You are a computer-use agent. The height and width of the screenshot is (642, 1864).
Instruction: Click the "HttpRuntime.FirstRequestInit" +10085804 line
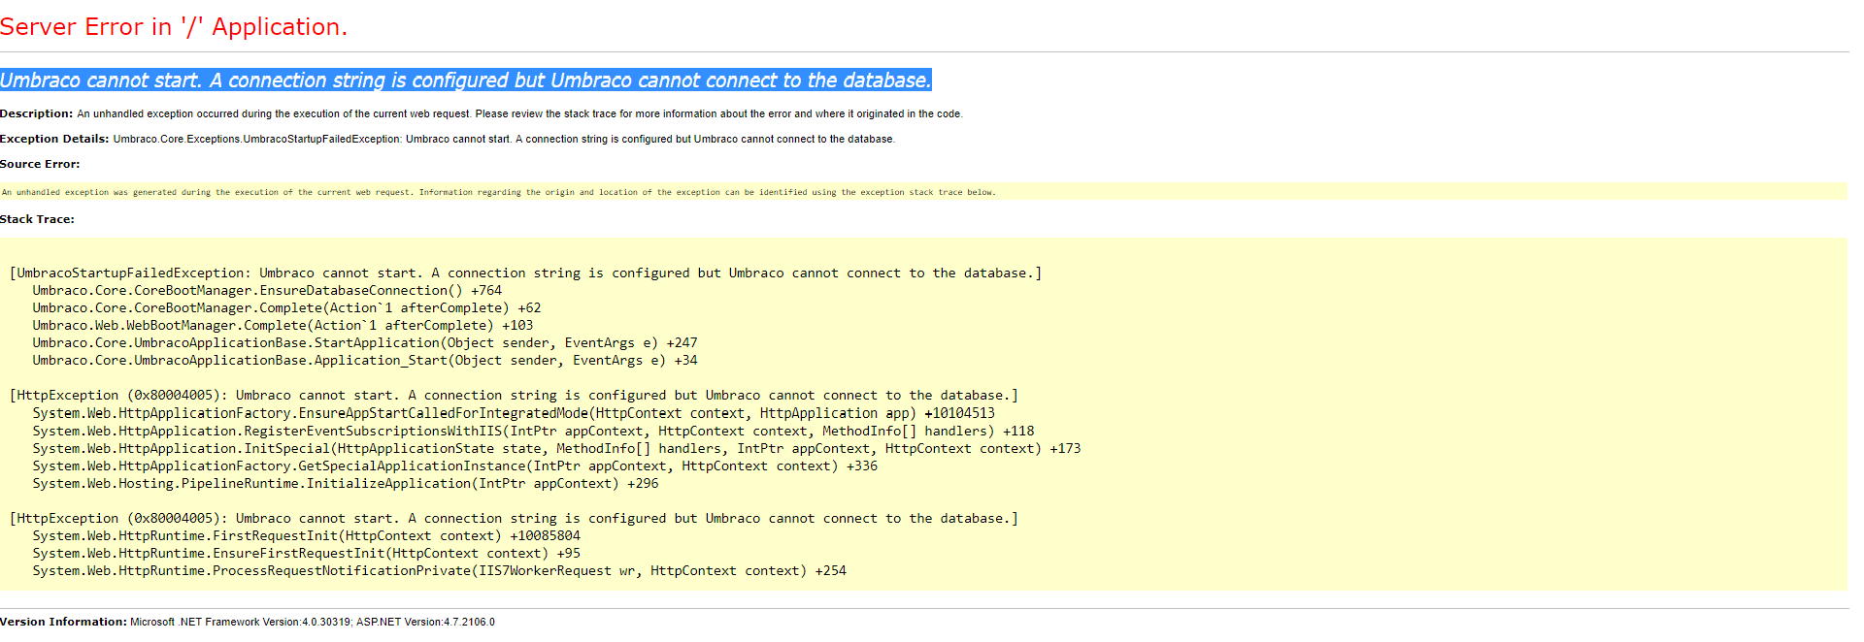point(306,536)
